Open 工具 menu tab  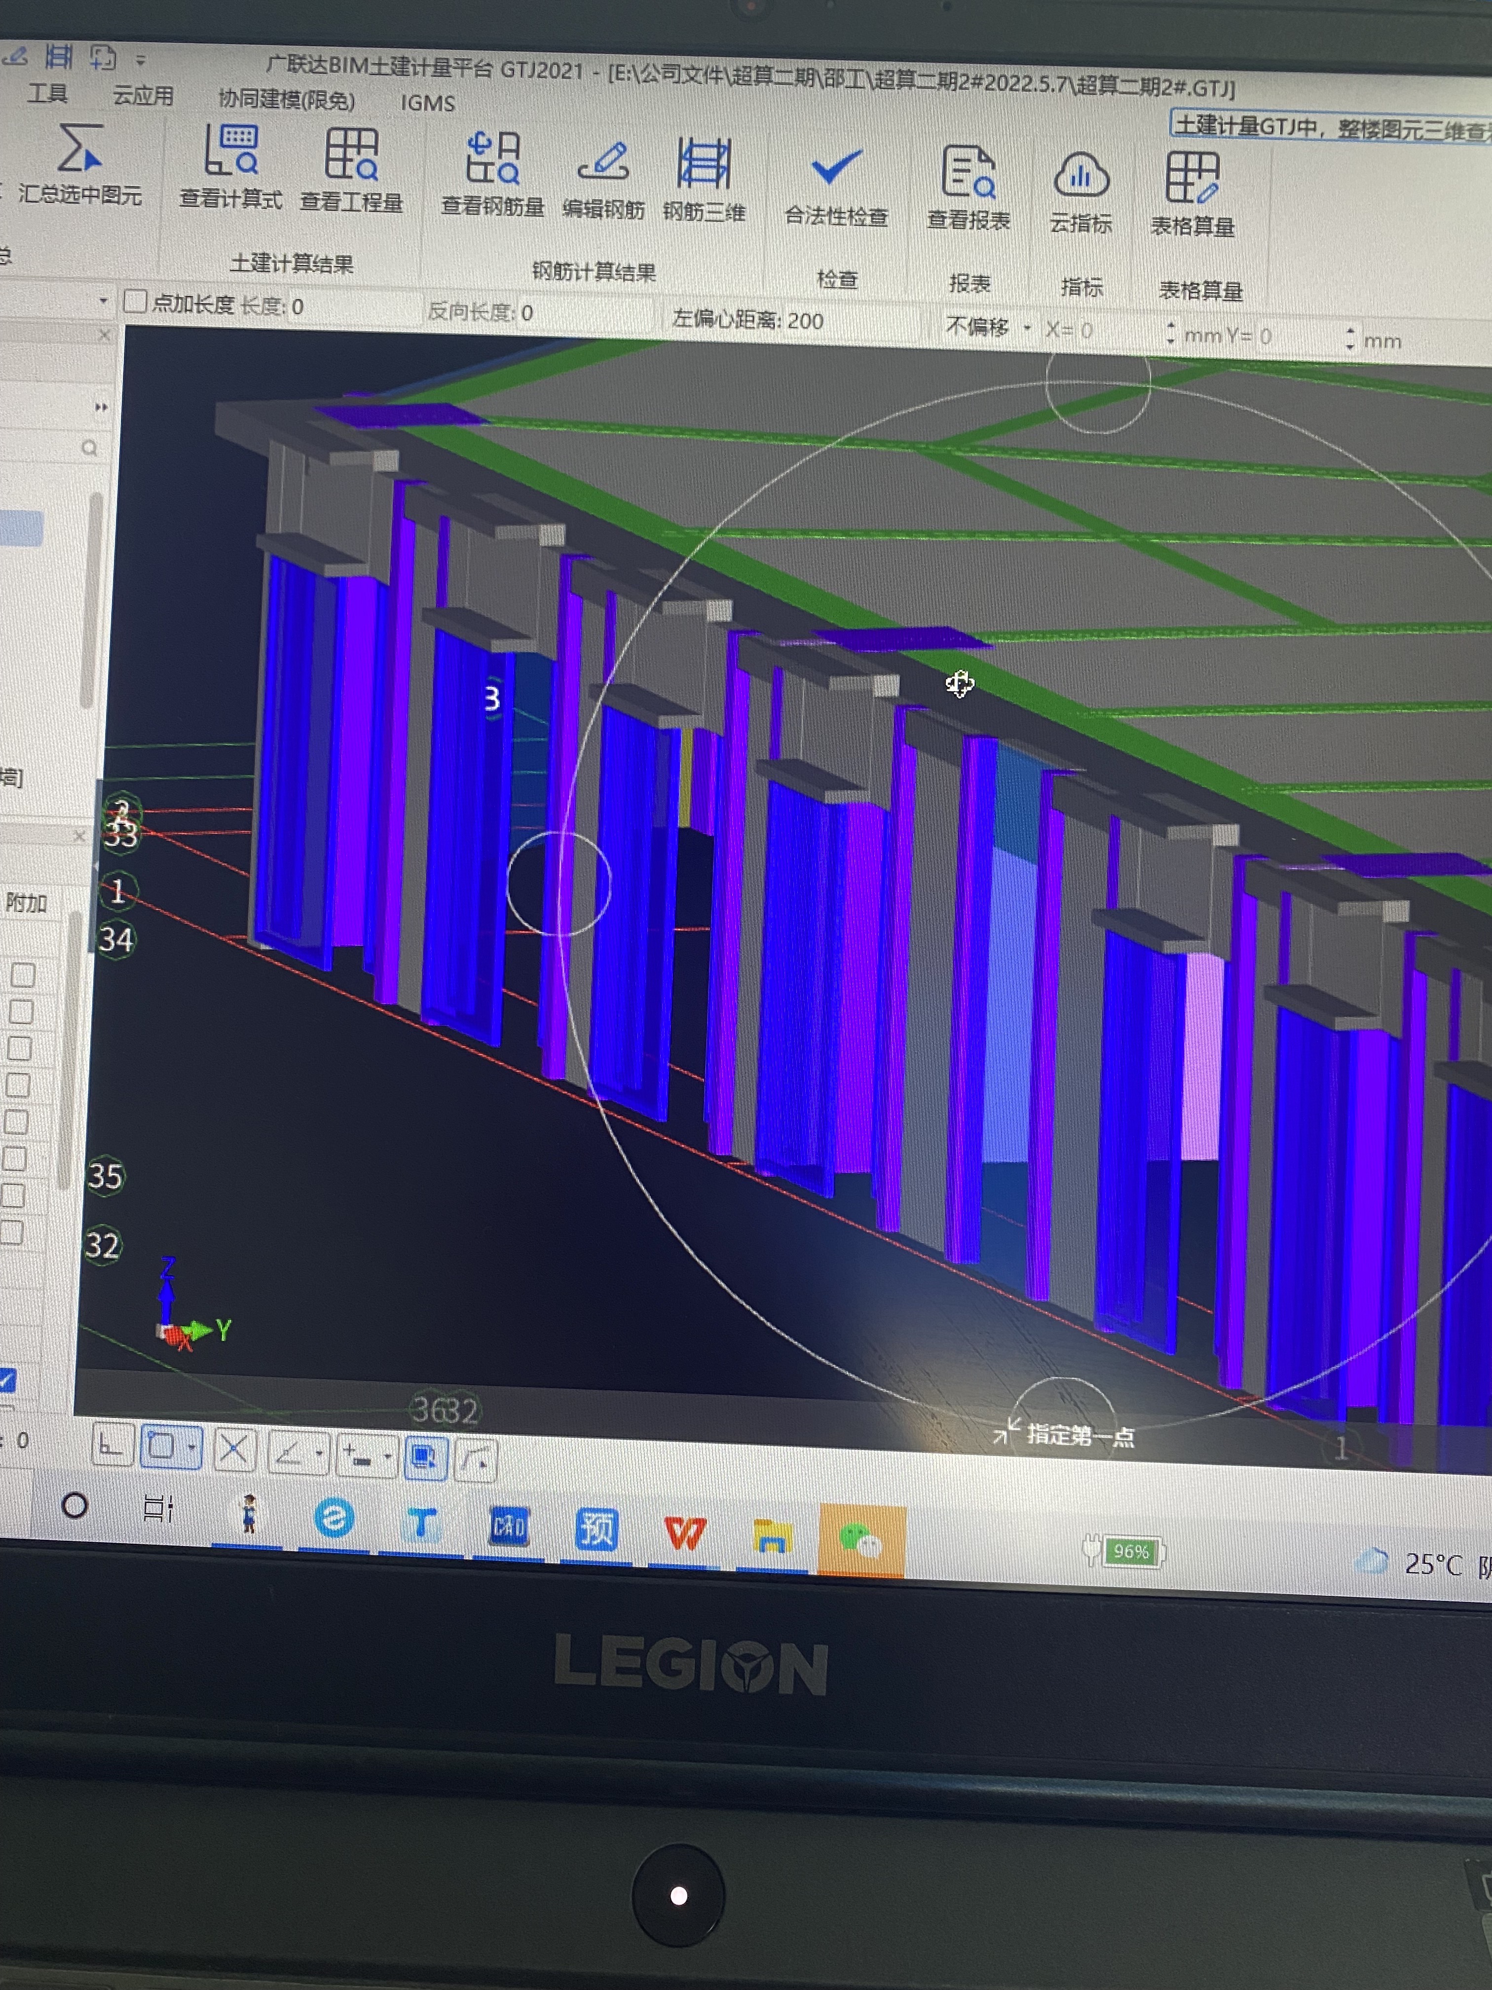point(48,94)
